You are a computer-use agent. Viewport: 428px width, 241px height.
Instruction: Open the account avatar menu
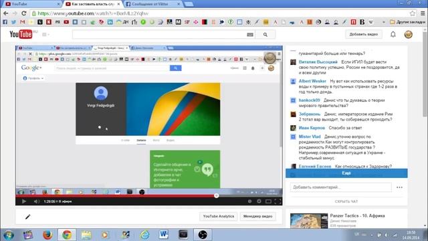(x=409, y=34)
